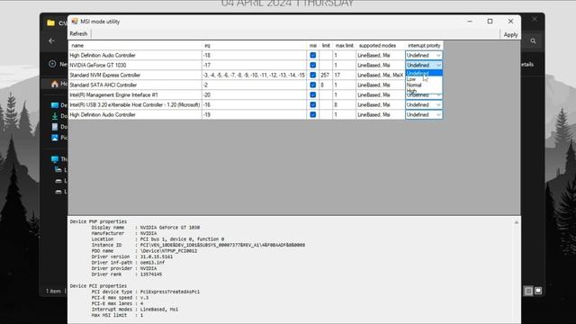Minimize the MSI mode utility window
This screenshot has height=324, width=576.
470,22
